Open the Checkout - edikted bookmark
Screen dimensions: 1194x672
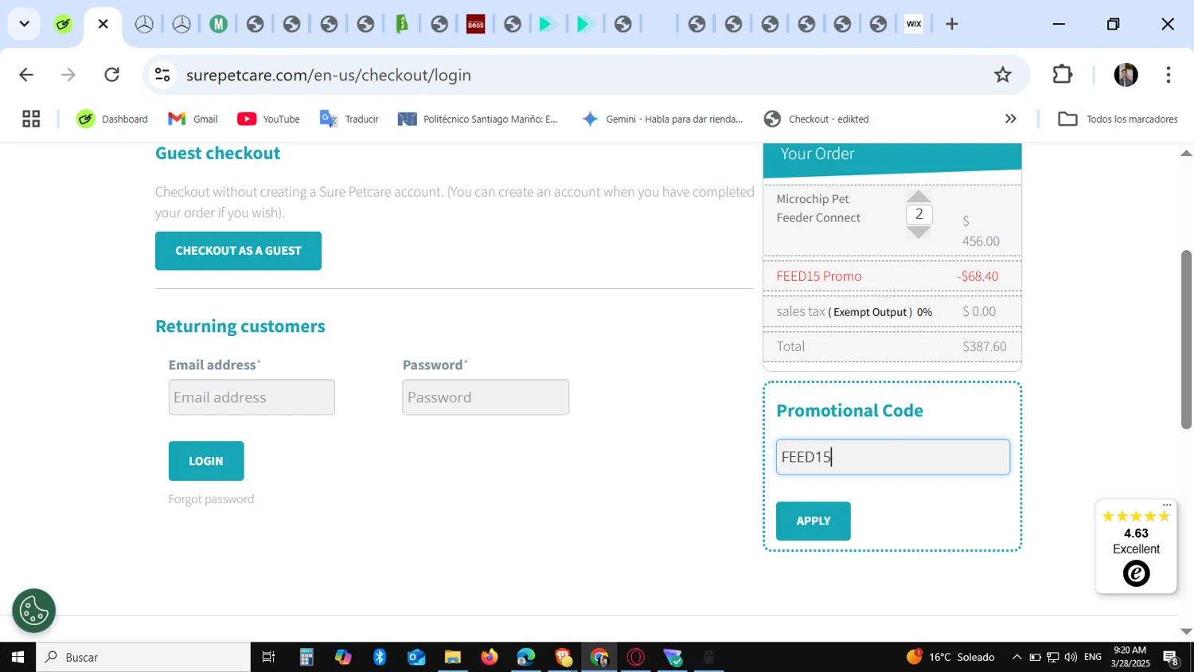click(x=816, y=119)
